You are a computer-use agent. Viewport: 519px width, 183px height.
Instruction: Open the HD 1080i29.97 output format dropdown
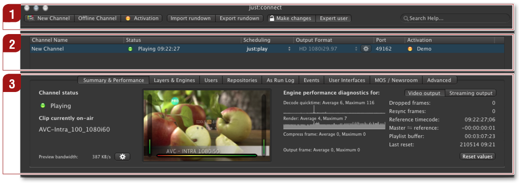(328, 49)
